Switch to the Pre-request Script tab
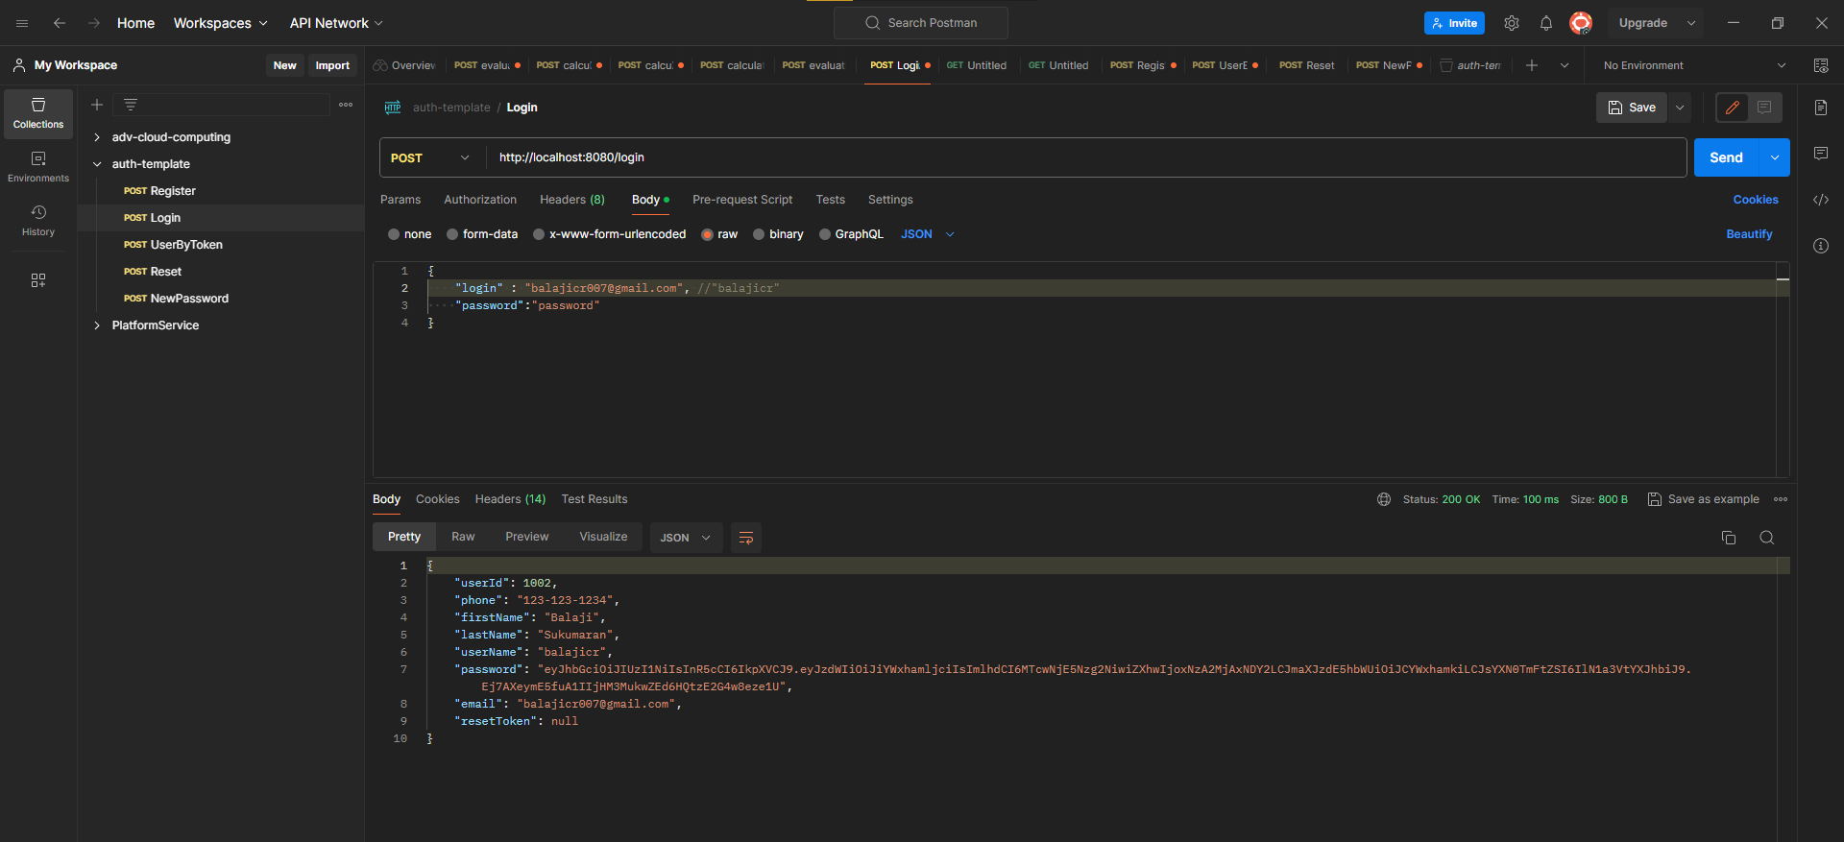The height and width of the screenshot is (842, 1844). 742,200
